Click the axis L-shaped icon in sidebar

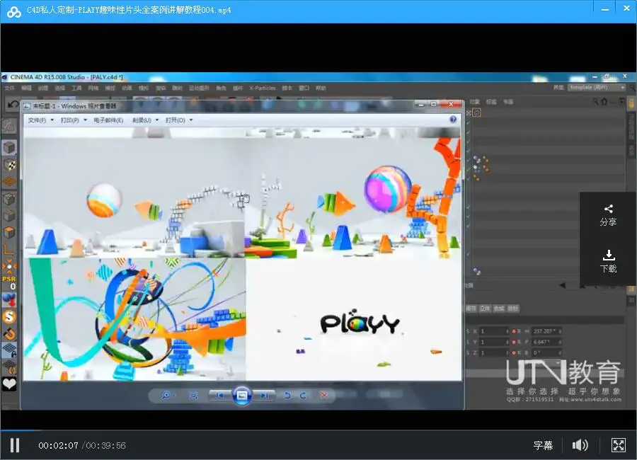pos(9,248)
